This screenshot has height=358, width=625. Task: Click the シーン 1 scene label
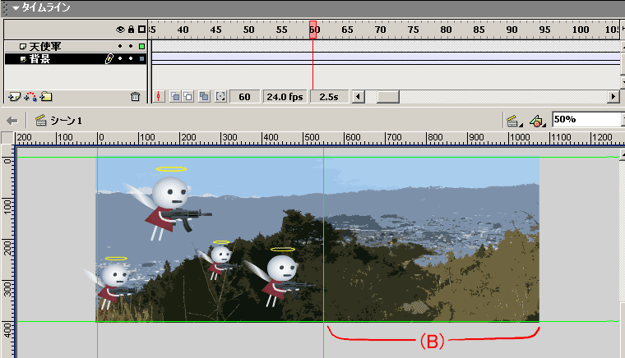point(66,121)
